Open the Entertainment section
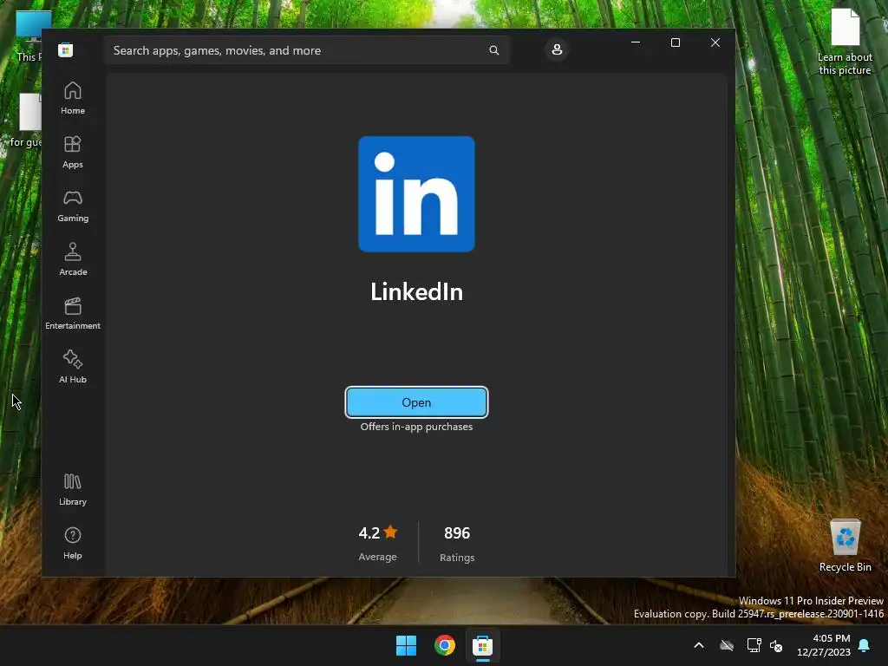Viewport: 888px width, 666px height. [x=73, y=314]
